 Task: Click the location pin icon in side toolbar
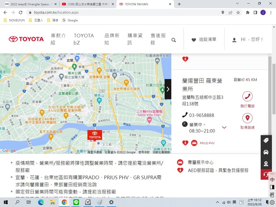click(x=266, y=164)
